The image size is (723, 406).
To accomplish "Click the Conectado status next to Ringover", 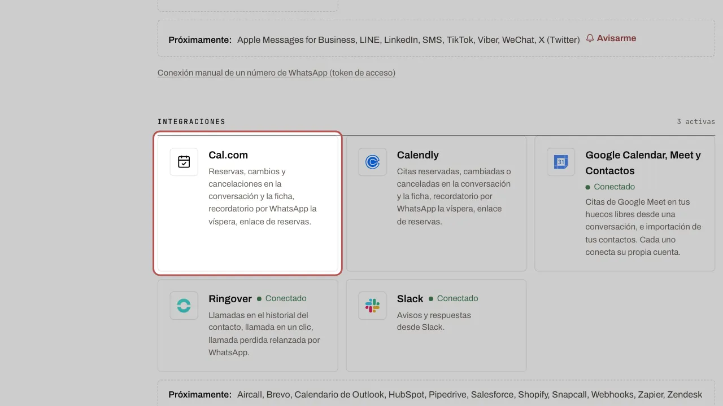I will pos(282,298).
